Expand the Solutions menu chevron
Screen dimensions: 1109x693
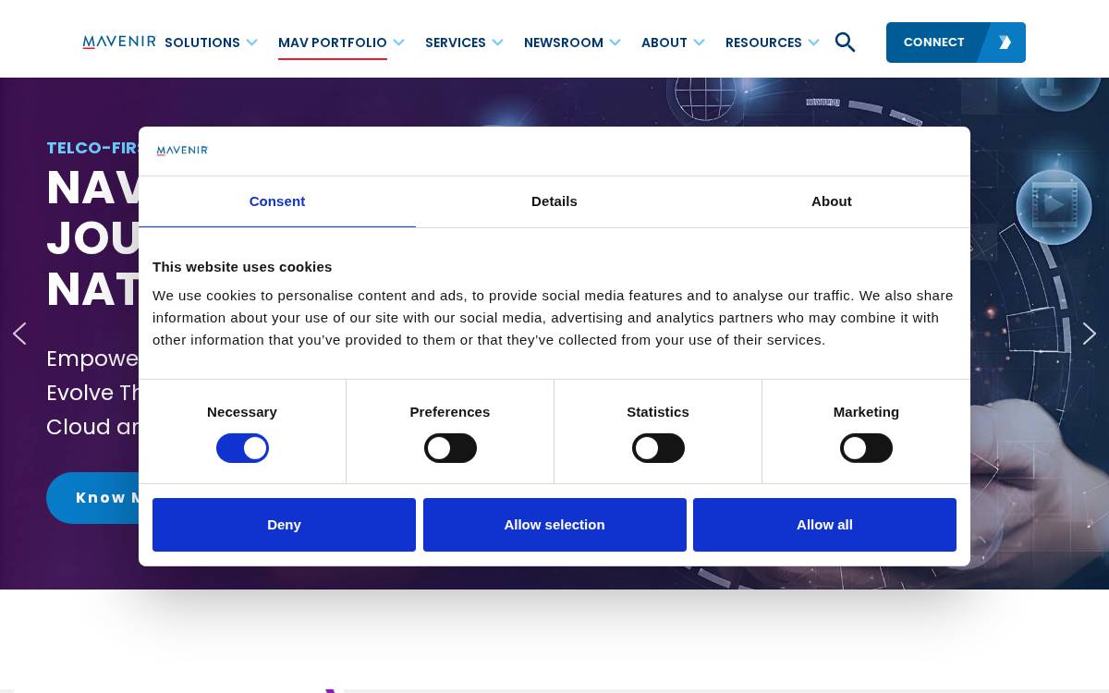coord(251,43)
